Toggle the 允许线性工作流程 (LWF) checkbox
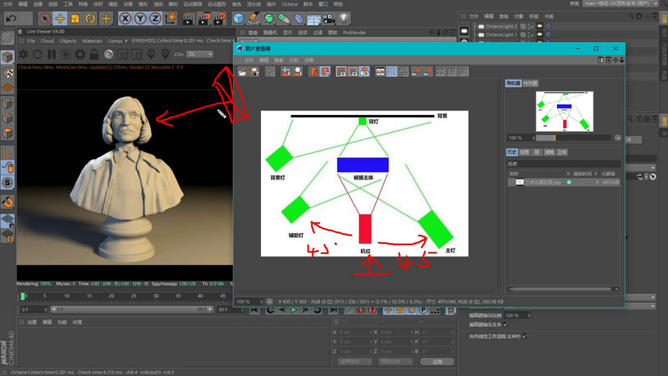668x376 pixels. tap(525, 336)
